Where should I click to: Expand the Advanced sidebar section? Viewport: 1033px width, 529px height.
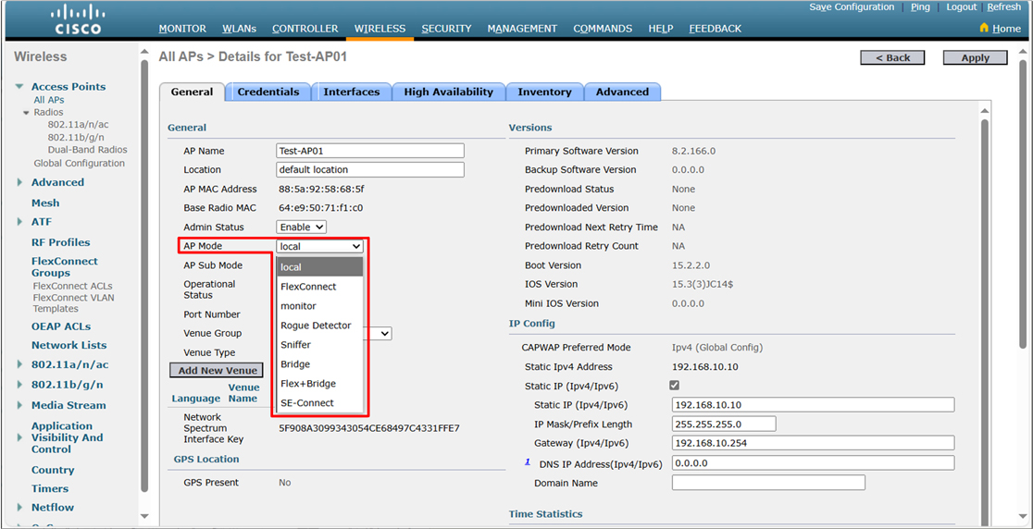coord(19,182)
